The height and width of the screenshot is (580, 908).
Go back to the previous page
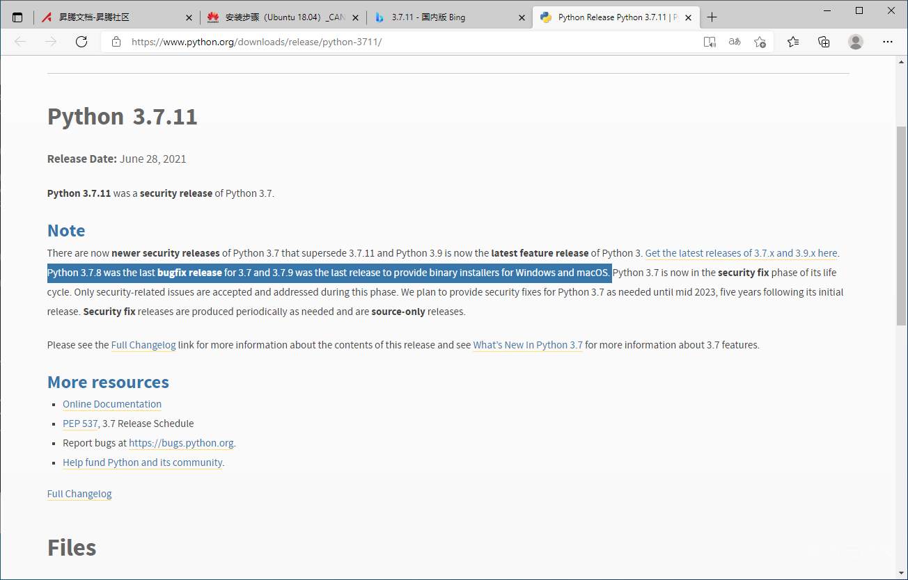click(x=20, y=42)
